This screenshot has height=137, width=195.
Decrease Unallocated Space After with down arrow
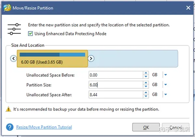(146, 96)
